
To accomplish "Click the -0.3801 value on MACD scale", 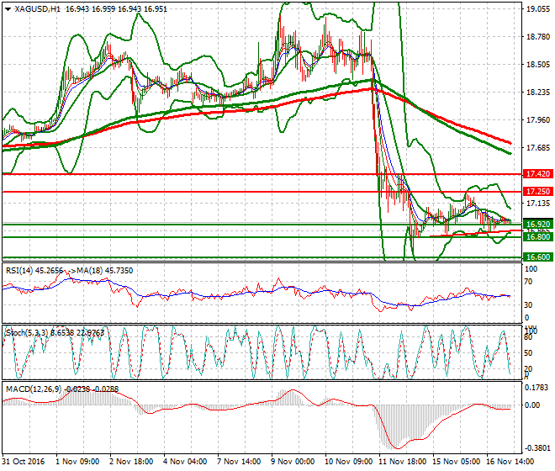I will [x=537, y=448].
